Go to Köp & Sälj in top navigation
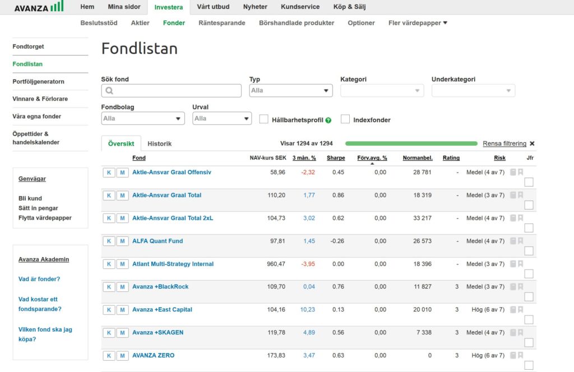 pos(350,7)
